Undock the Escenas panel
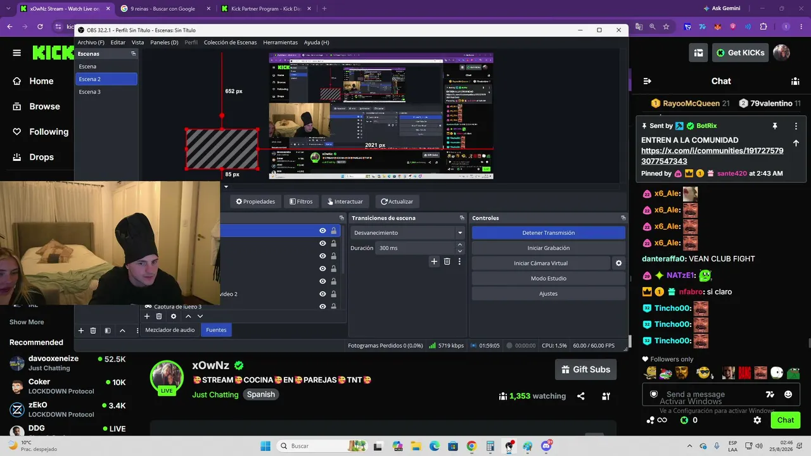Image resolution: width=811 pixels, height=456 pixels. pyautogui.click(x=133, y=54)
